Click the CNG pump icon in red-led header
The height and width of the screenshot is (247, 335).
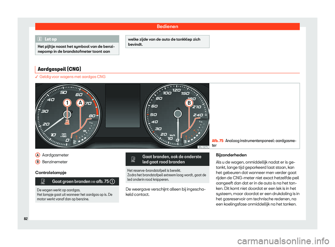tap(133, 159)
